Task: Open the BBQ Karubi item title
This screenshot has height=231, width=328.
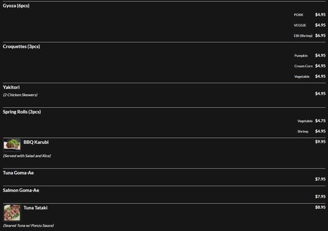Action: 36,142
